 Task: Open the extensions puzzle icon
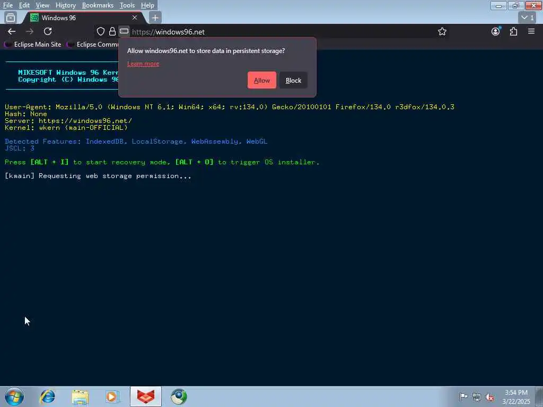click(x=513, y=31)
